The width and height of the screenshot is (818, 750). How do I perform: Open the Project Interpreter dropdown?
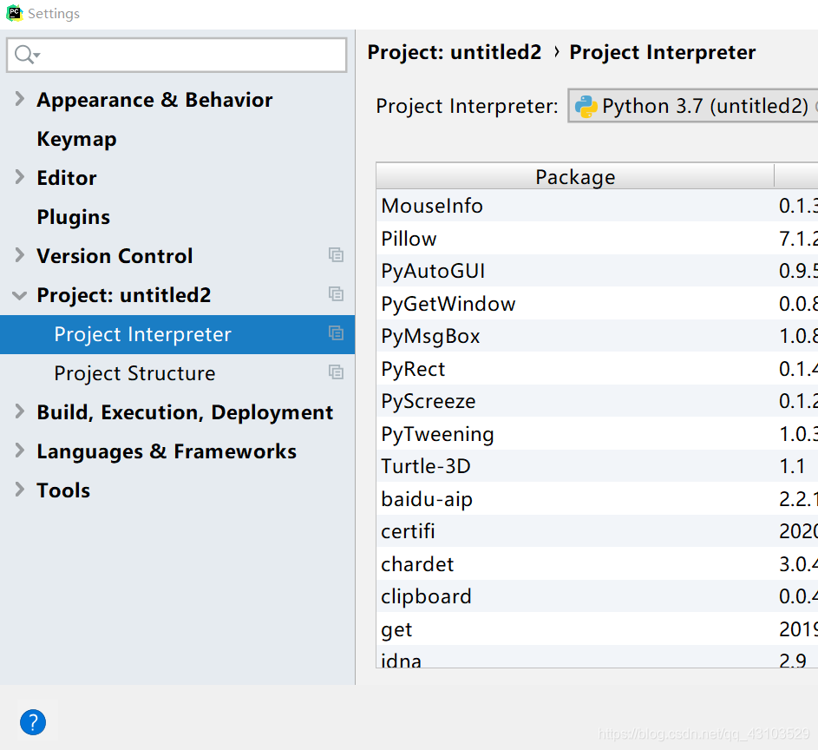pos(694,105)
